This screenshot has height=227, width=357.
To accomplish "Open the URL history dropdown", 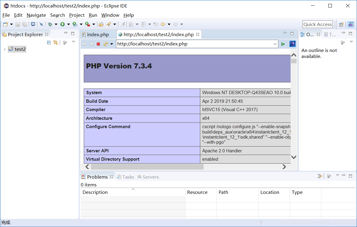I will click(275, 44).
